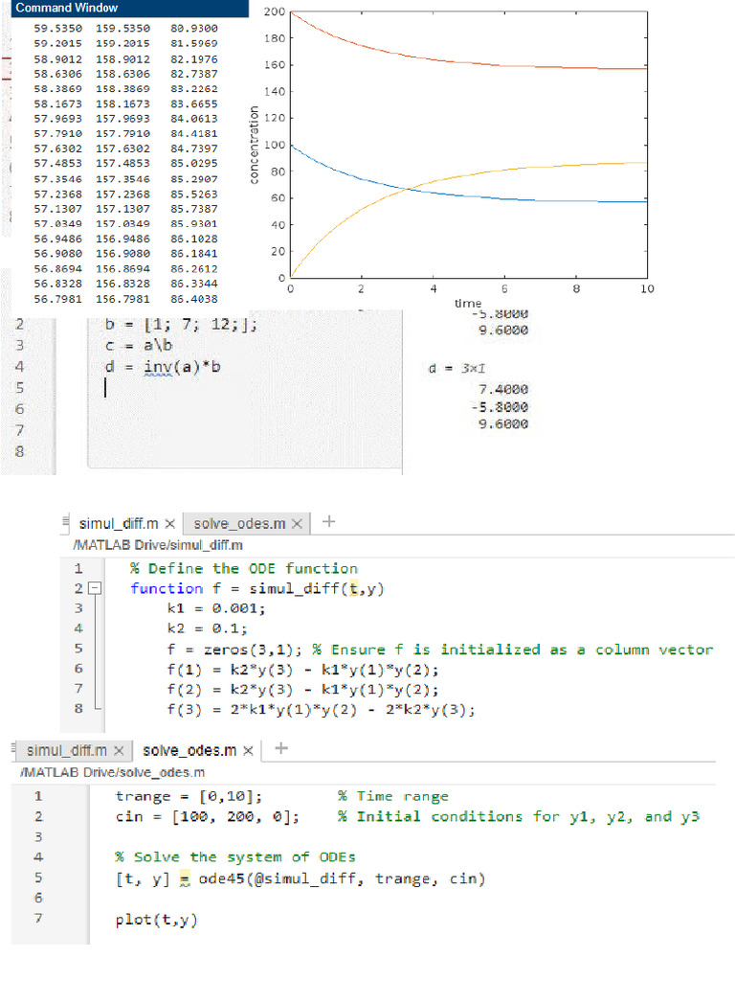Click 'cin = [100, 200, 0];' line
Viewport: 735px width, 981px height.
point(208,816)
